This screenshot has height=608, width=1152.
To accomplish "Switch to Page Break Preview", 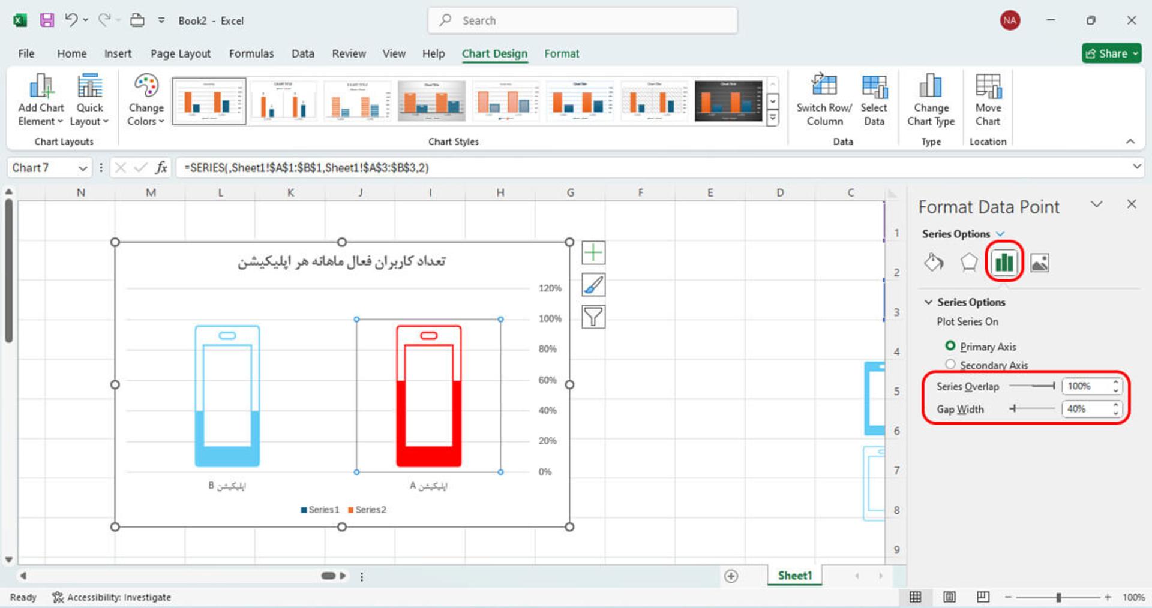I will click(983, 597).
